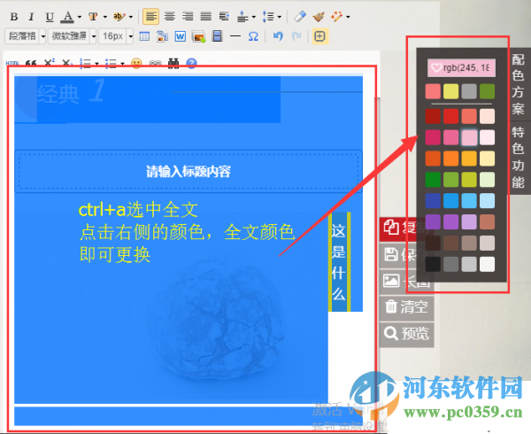Viewport: 531px width, 434px height.
Task: Toggle align center
Action: (170, 17)
